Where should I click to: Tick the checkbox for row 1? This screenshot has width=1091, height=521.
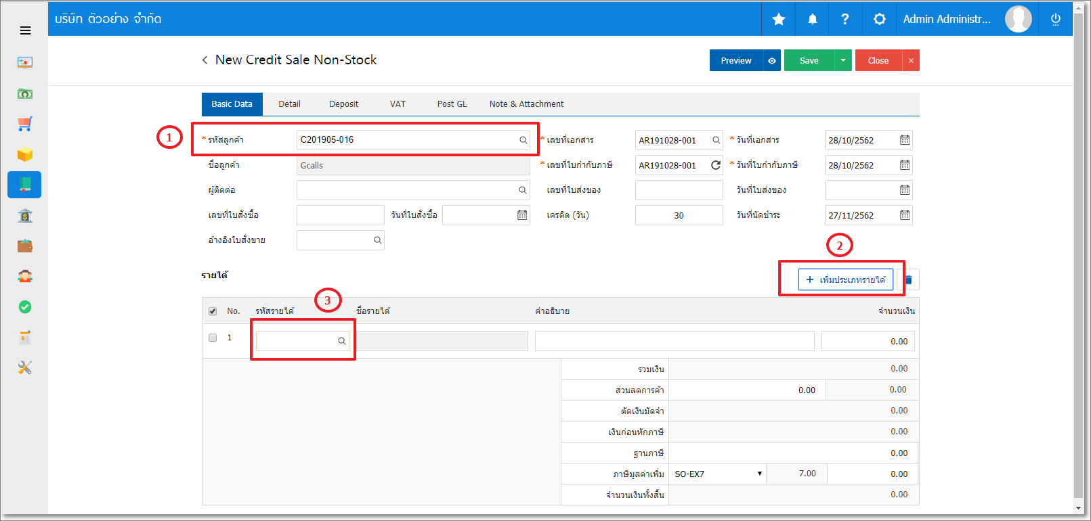coord(213,338)
